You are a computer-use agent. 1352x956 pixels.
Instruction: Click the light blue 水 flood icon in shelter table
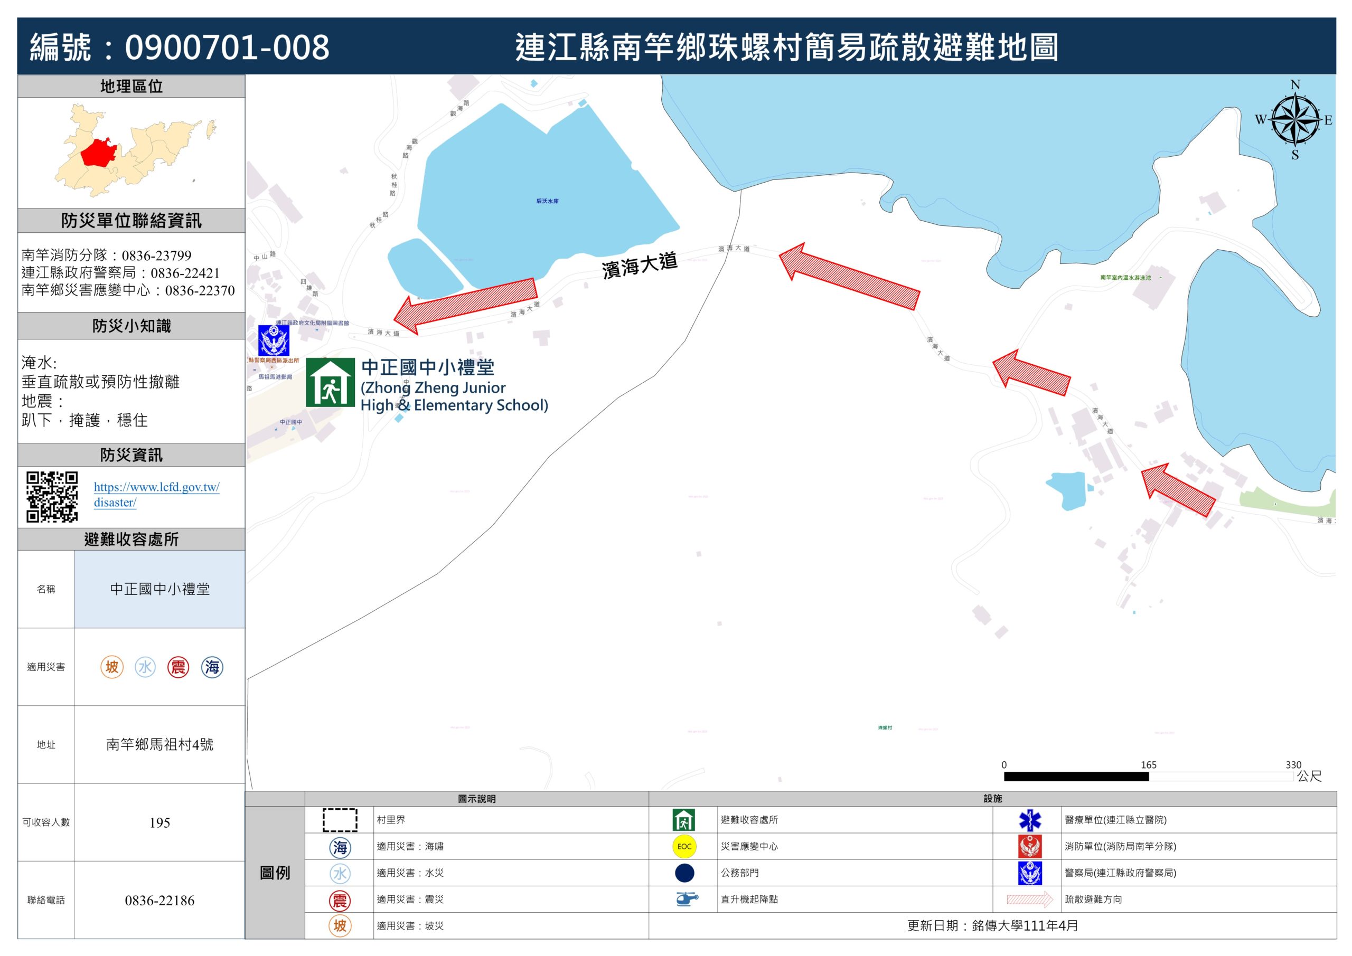[x=145, y=667]
